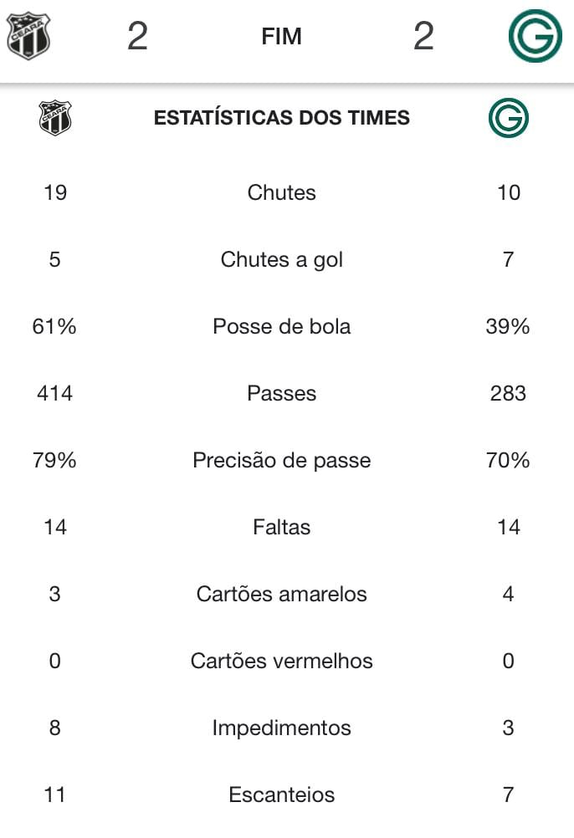This screenshot has width=574, height=838.
Task: Click Ceará's score of 2 in header
Action: tap(137, 36)
